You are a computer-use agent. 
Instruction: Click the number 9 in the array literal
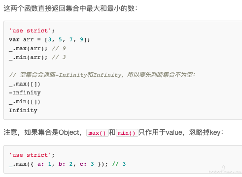point(81,39)
